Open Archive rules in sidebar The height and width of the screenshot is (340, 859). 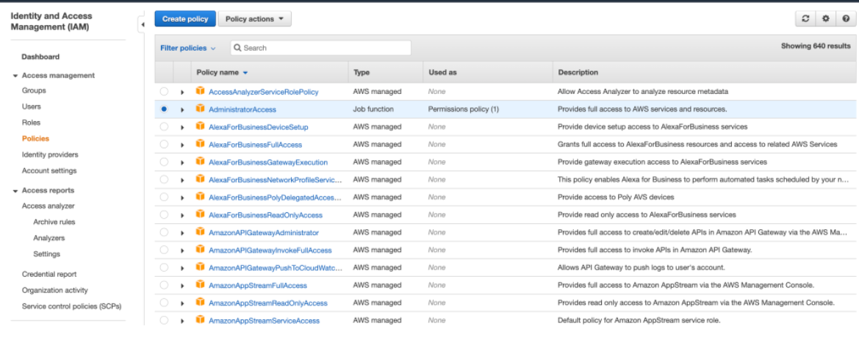click(x=54, y=222)
